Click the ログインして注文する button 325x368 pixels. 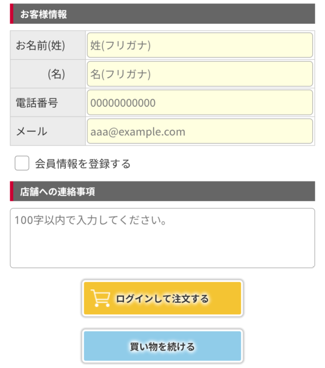click(162, 298)
